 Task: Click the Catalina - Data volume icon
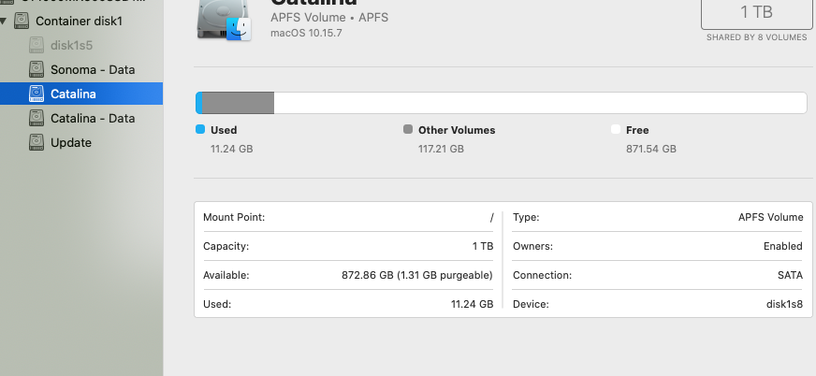[x=36, y=118]
